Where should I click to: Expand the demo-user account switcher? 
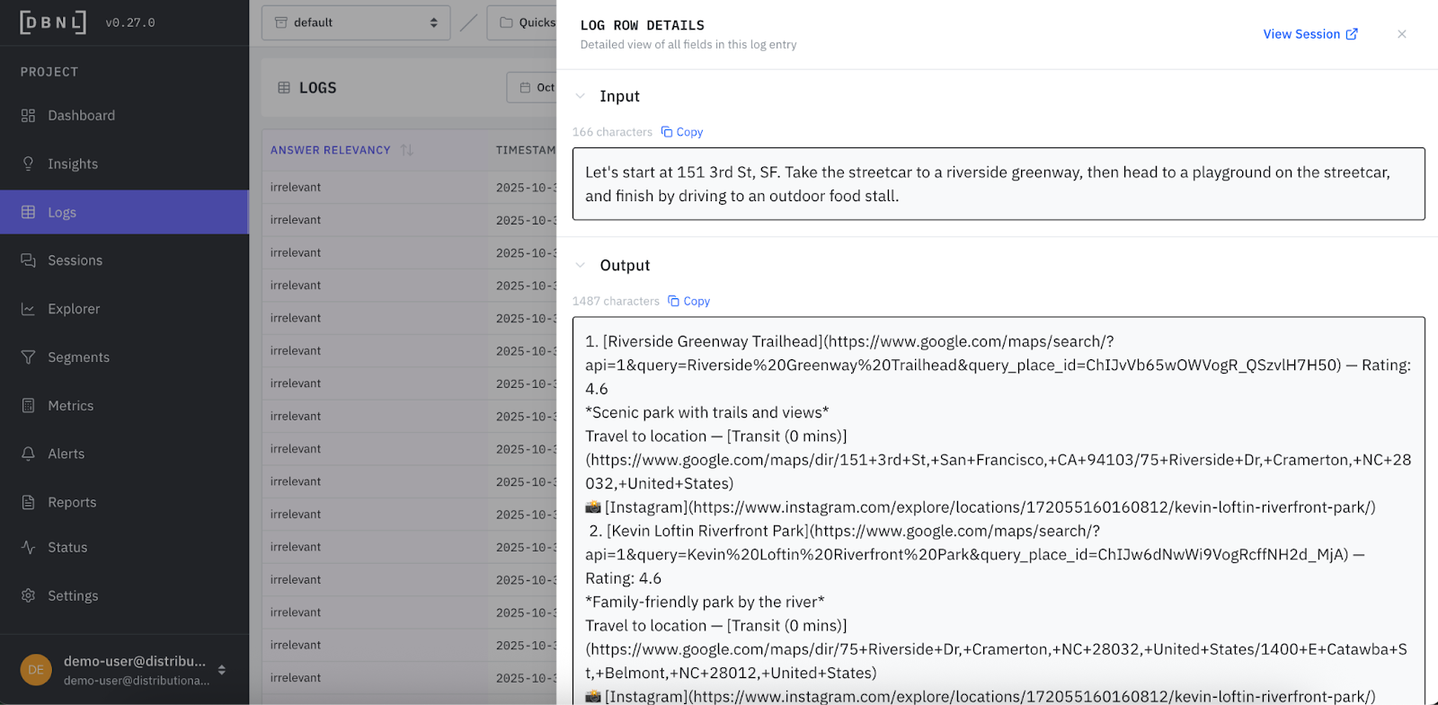click(x=221, y=670)
